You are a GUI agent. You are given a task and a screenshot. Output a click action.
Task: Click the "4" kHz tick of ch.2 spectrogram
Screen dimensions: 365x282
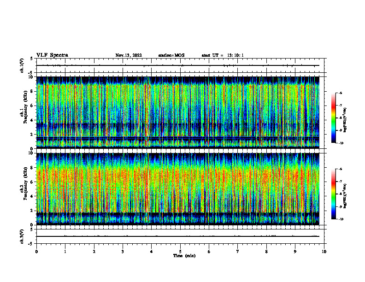tap(32, 197)
